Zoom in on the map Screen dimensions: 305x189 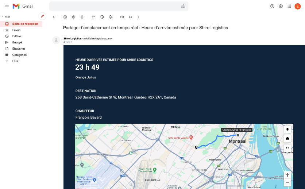point(287,175)
